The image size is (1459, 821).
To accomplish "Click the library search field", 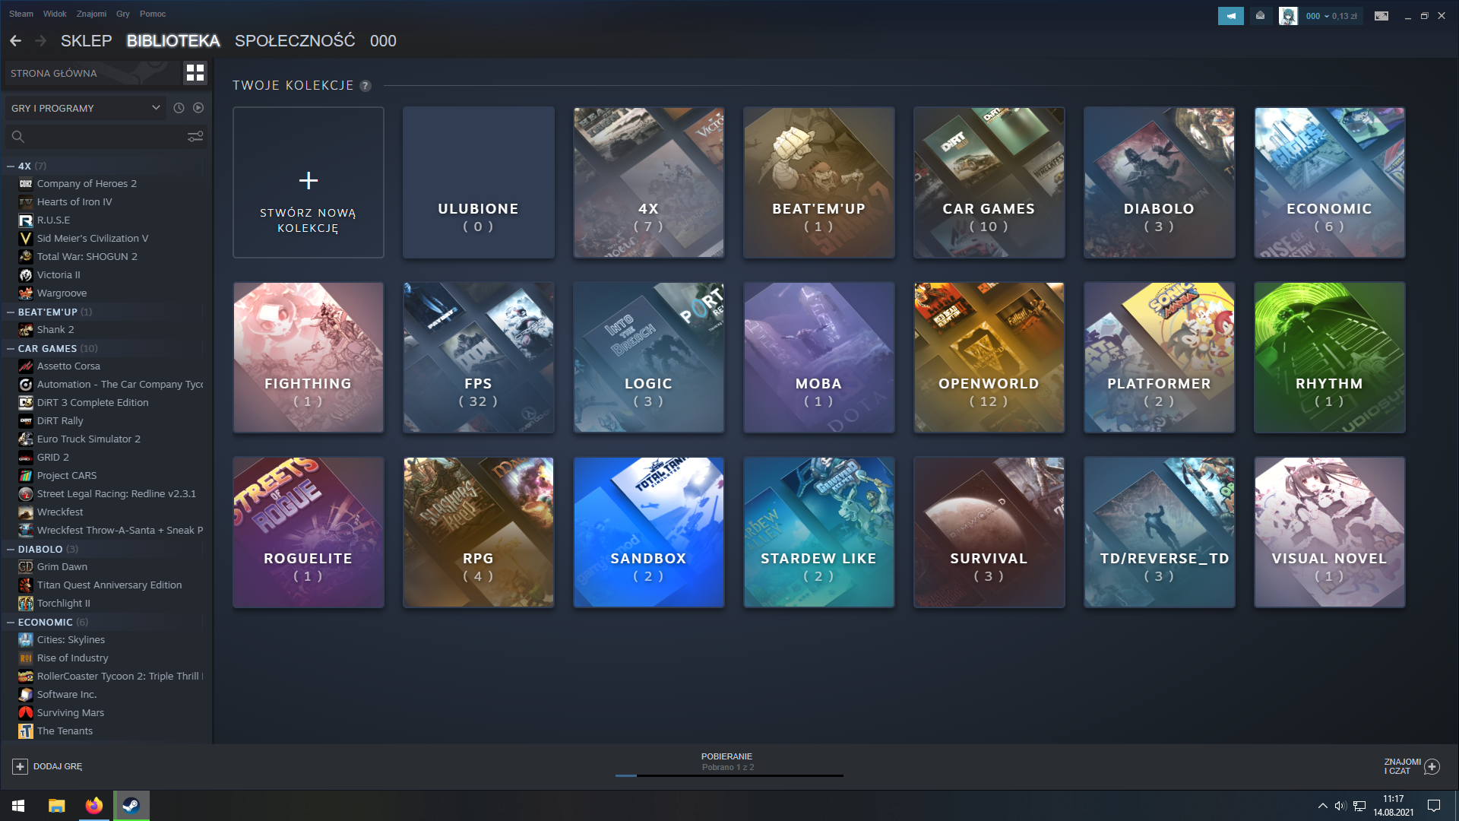I will 107,137.
